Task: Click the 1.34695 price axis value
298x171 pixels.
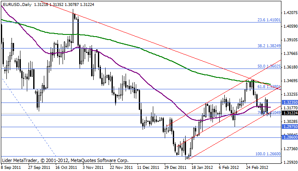Action: tap(290, 81)
